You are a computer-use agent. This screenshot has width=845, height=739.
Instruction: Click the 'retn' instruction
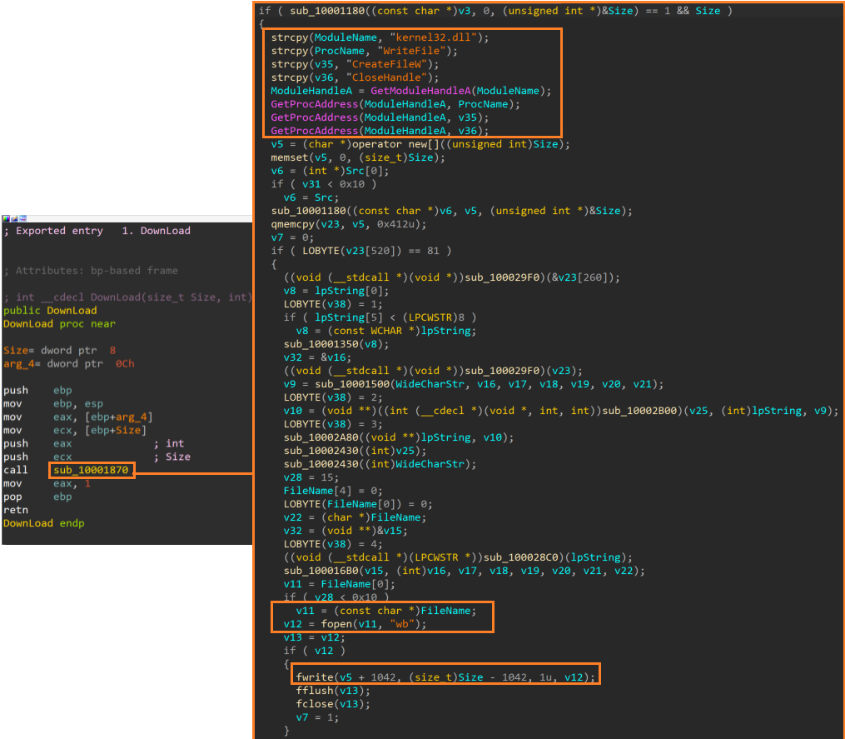[16, 510]
